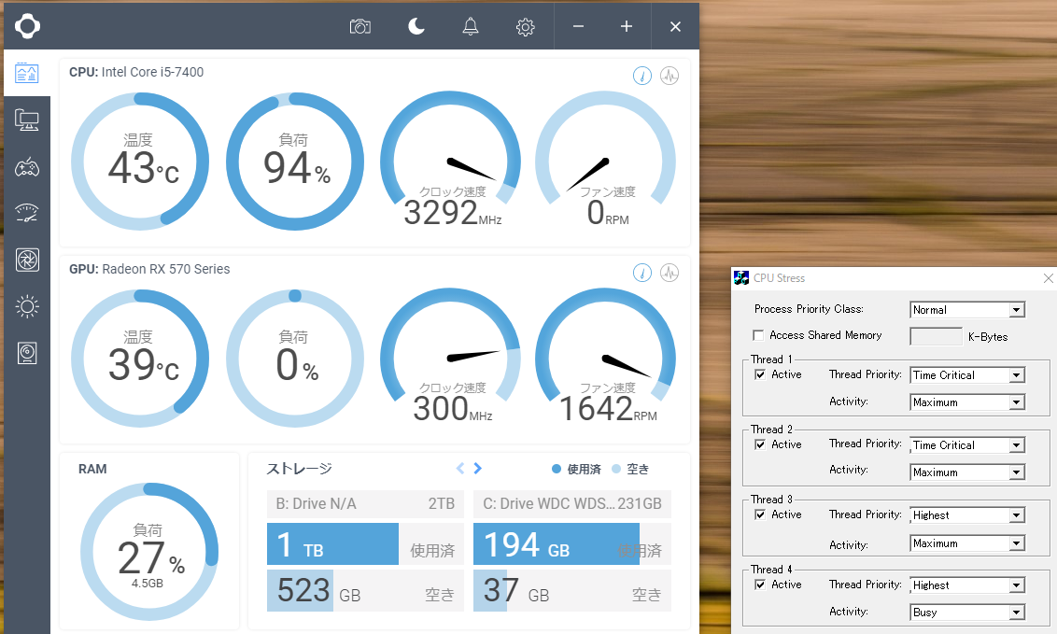The width and height of the screenshot is (1057, 634).
Task: Open Thread 3 Activity dropdown
Action: pyautogui.click(x=967, y=543)
